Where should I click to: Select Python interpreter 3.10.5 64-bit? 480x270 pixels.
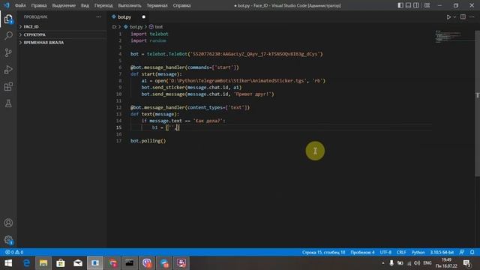[442, 252]
